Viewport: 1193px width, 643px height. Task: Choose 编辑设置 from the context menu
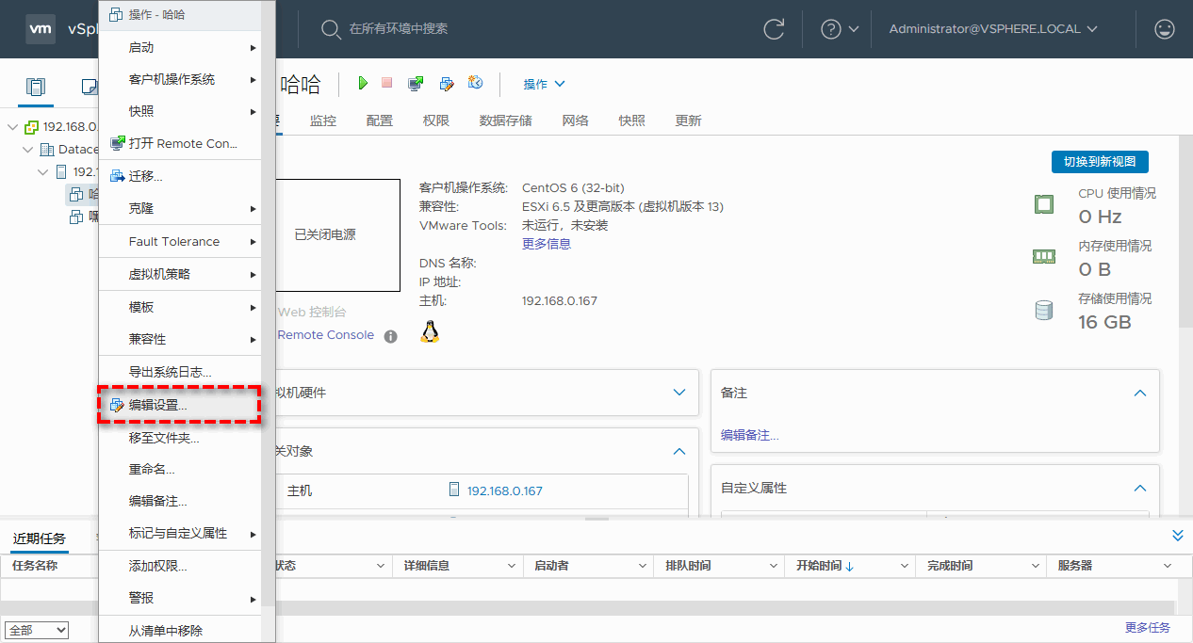(158, 405)
